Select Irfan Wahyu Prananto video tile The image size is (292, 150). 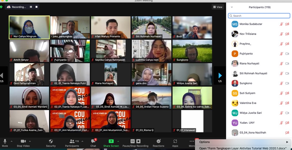pos(111,27)
